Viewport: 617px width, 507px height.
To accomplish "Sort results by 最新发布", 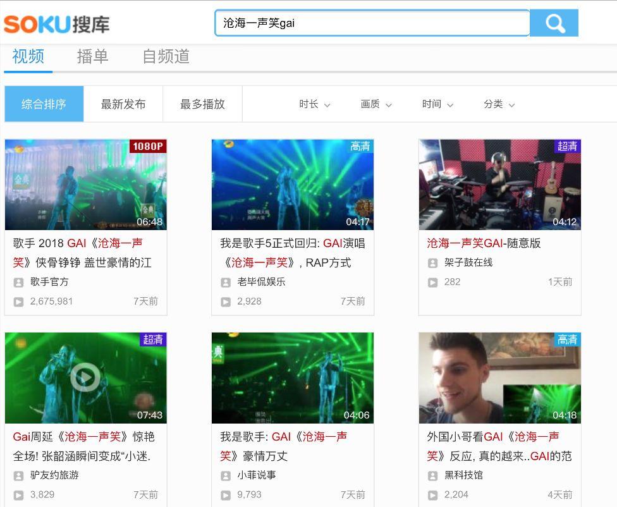I will tap(123, 104).
